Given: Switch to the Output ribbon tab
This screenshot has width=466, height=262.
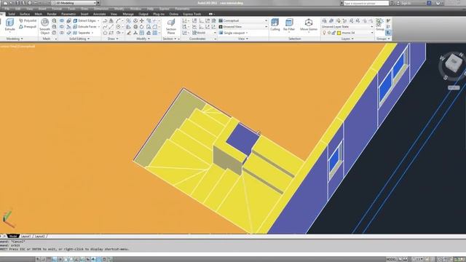Looking at the screenshot, I should pos(143,14).
